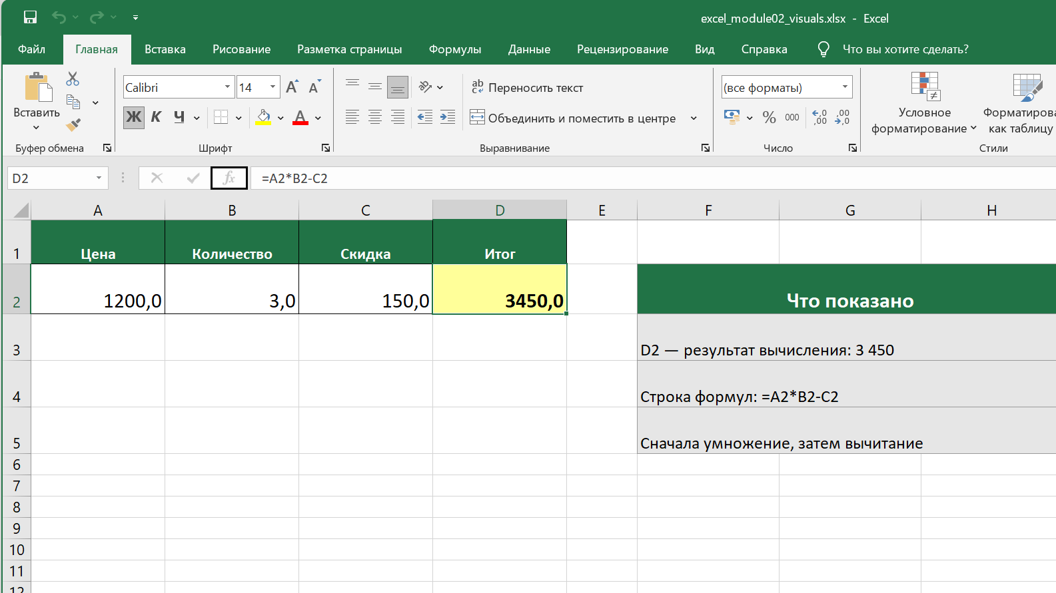The height and width of the screenshot is (593, 1056).
Task: Cut selection with scissors icon
Action: click(x=73, y=79)
